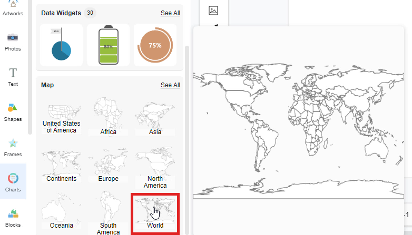Choose the Asia map thumbnail
Screen dimensions: 412x235
pos(155,117)
